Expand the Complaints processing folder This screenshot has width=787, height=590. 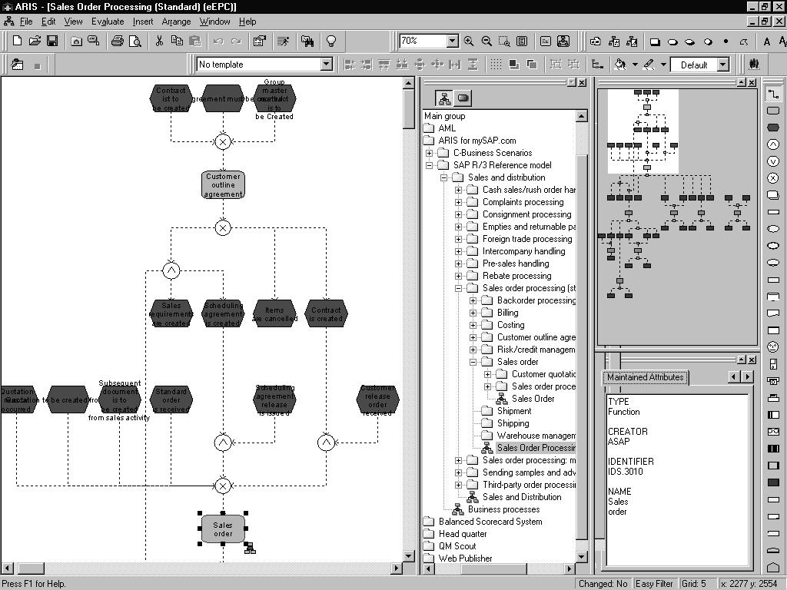(458, 202)
